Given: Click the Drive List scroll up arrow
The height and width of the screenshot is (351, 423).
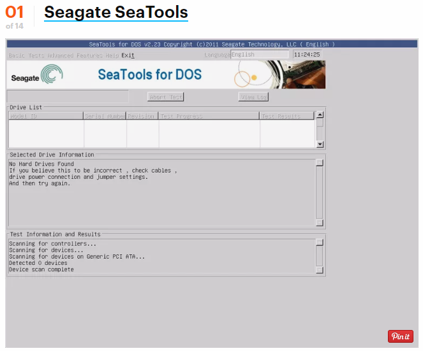Looking at the screenshot, I should pos(320,115).
